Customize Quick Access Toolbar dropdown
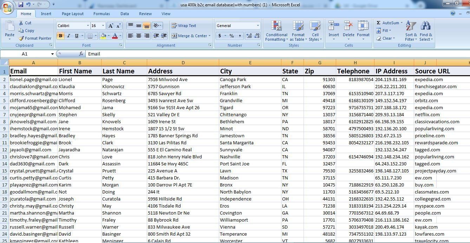The height and width of the screenshot is (243, 470). (53, 5)
